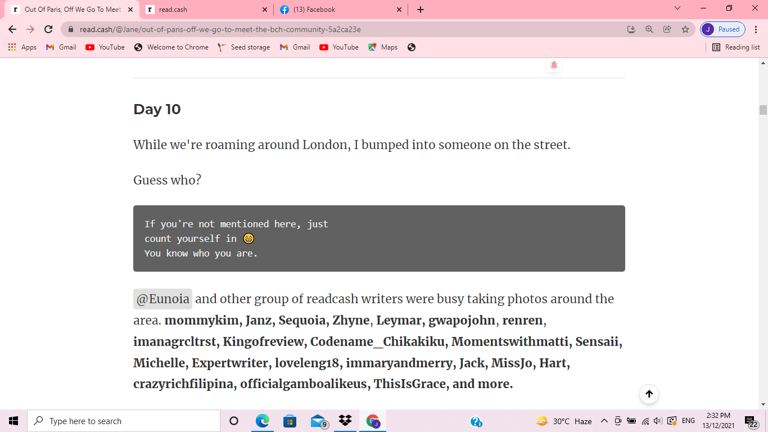Click the address bar URL
The image size is (768, 432).
pos(220,29)
